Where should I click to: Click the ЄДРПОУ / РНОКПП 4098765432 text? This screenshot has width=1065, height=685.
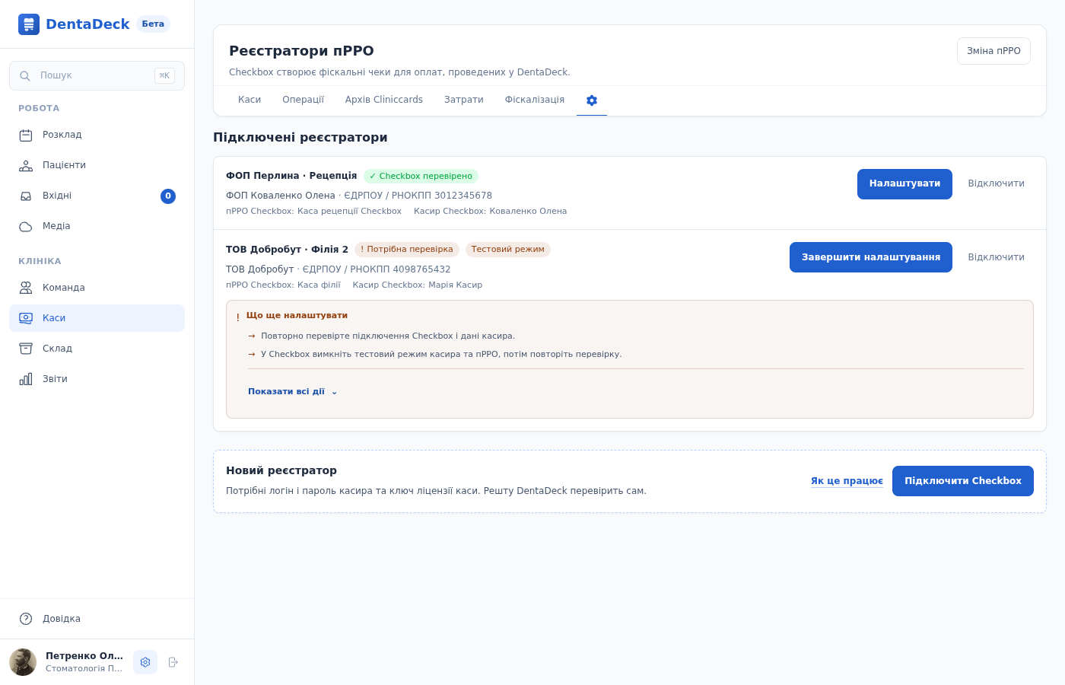point(377,269)
